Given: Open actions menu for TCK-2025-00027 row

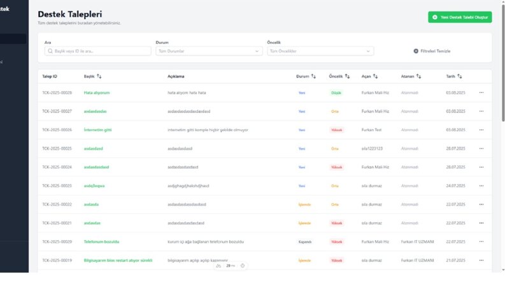Looking at the screenshot, I should 481,111.
